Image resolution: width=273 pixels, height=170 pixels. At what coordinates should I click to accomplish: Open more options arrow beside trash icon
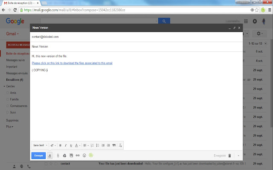point(238,156)
